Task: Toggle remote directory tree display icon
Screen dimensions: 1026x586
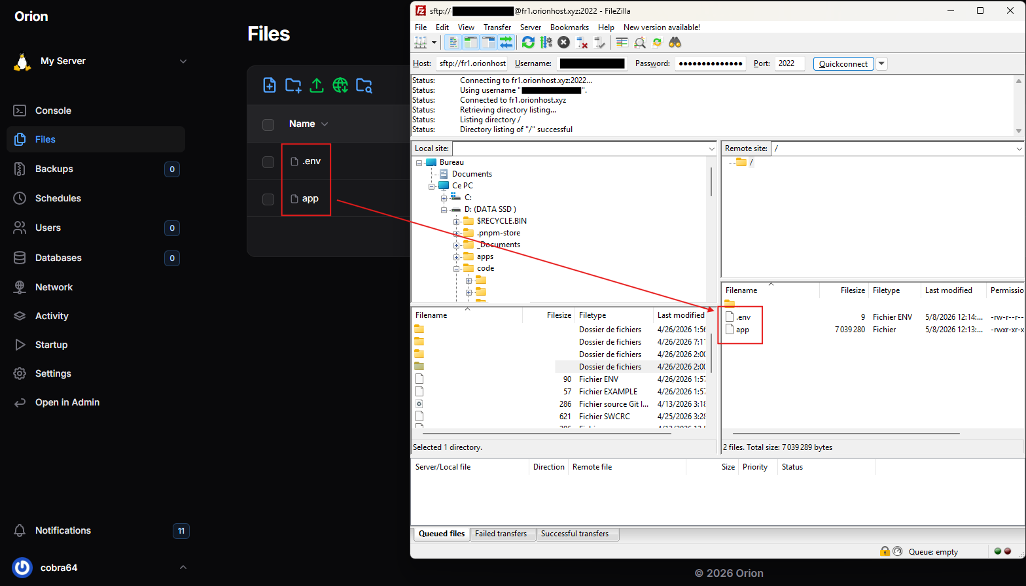Action: click(x=488, y=43)
